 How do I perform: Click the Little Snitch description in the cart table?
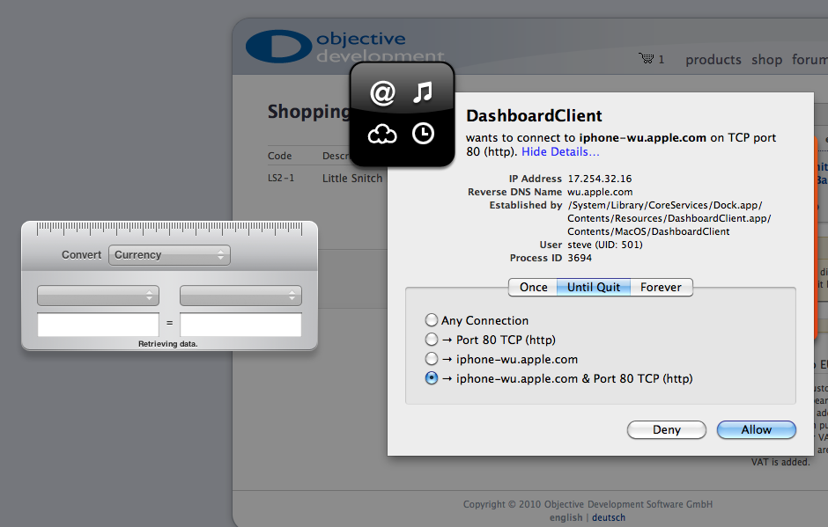(x=352, y=179)
